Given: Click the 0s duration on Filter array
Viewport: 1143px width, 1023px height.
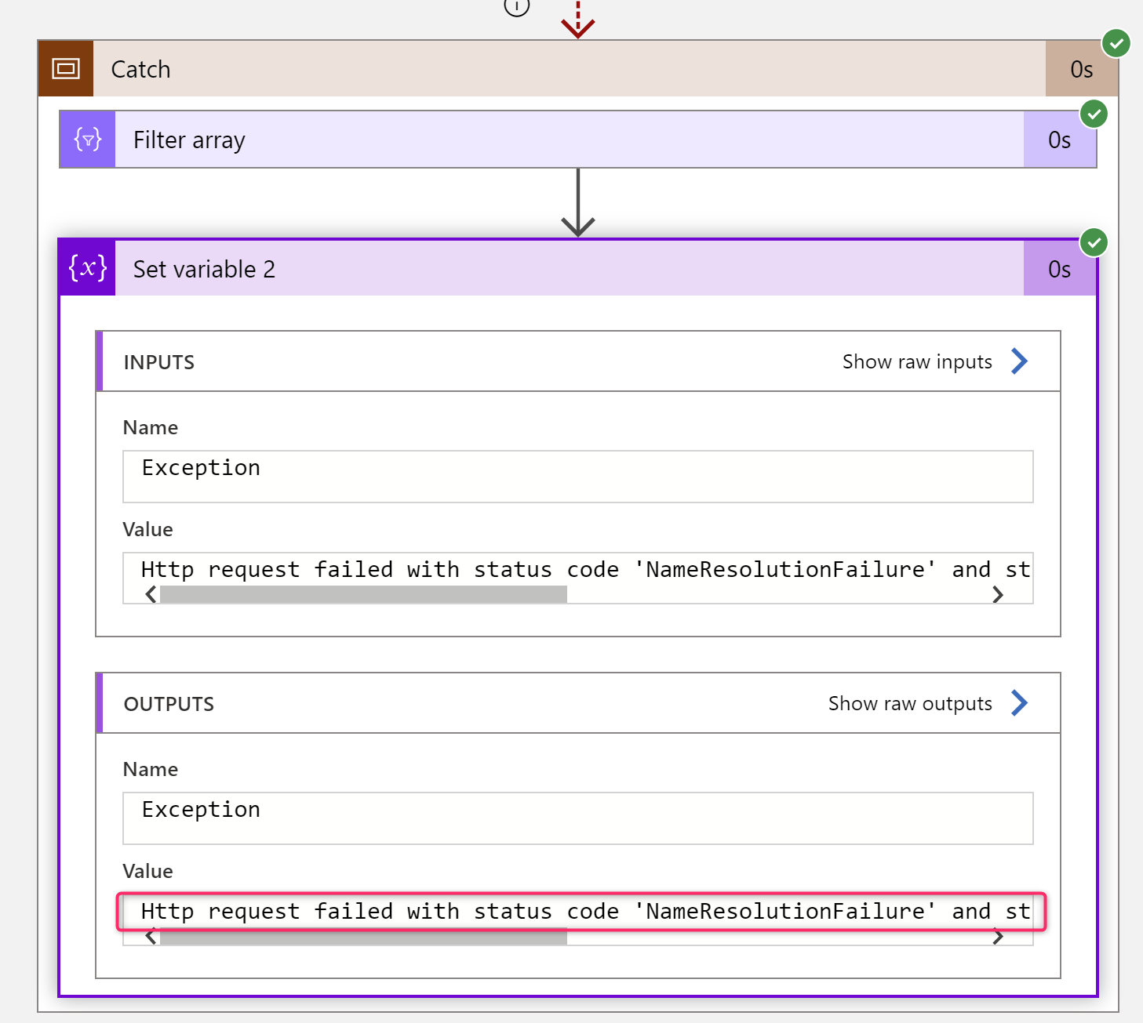Looking at the screenshot, I should 1059,140.
